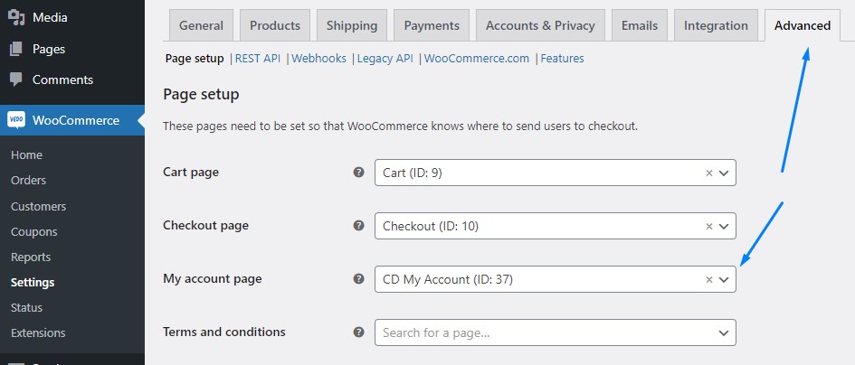Click help icon beside Terms and conditions
Image resolution: width=855 pixels, height=365 pixels.
point(358,332)
